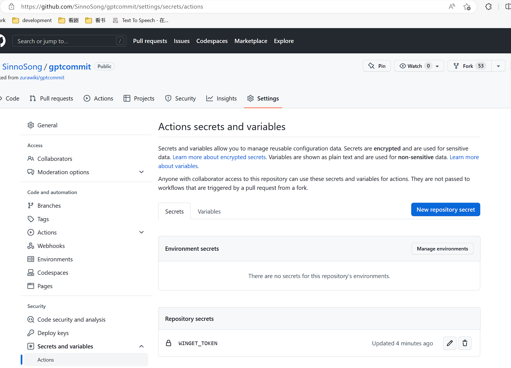The width and height of the screenshot is (511, 368).
Task: Click the GitHub logo home icon
Action: click(x=2, y=41)
